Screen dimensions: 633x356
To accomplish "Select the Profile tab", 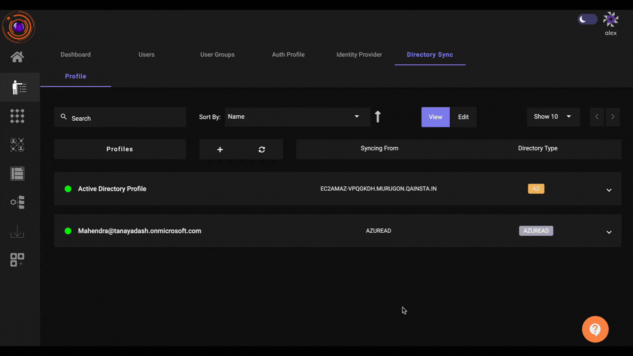I will (75, 76).
